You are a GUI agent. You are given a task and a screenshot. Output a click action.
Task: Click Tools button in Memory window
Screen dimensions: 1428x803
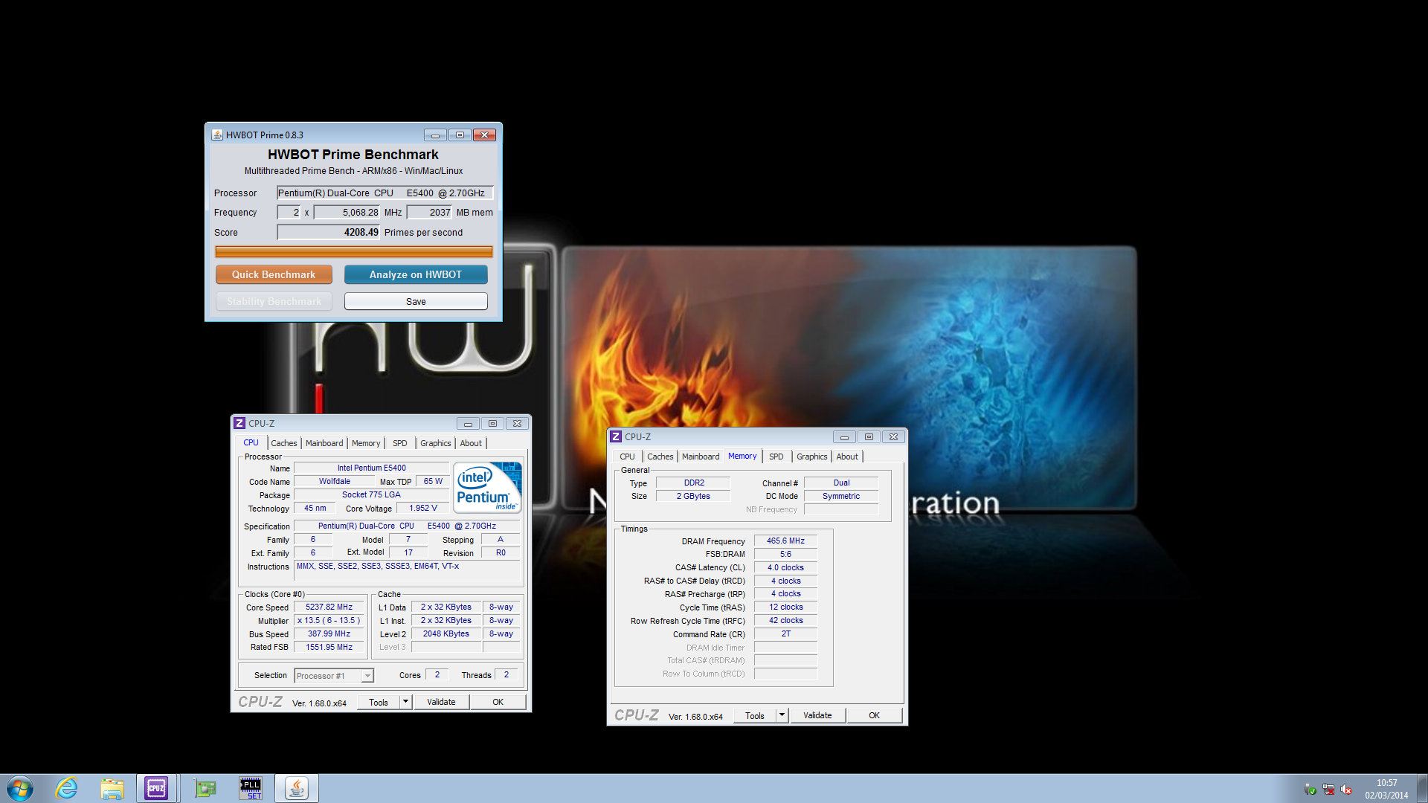(x=755, y=715)
